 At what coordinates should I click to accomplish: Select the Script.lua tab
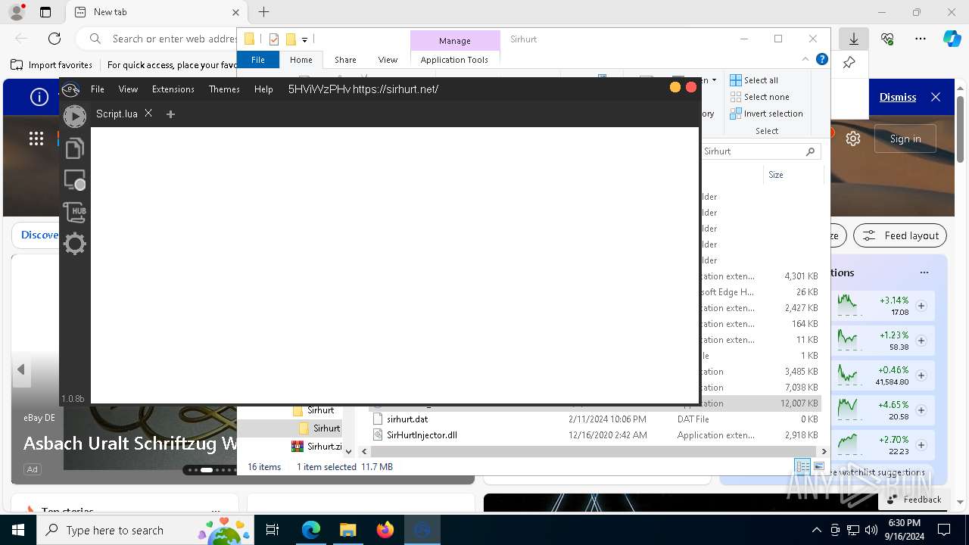(x=117, y=114)
